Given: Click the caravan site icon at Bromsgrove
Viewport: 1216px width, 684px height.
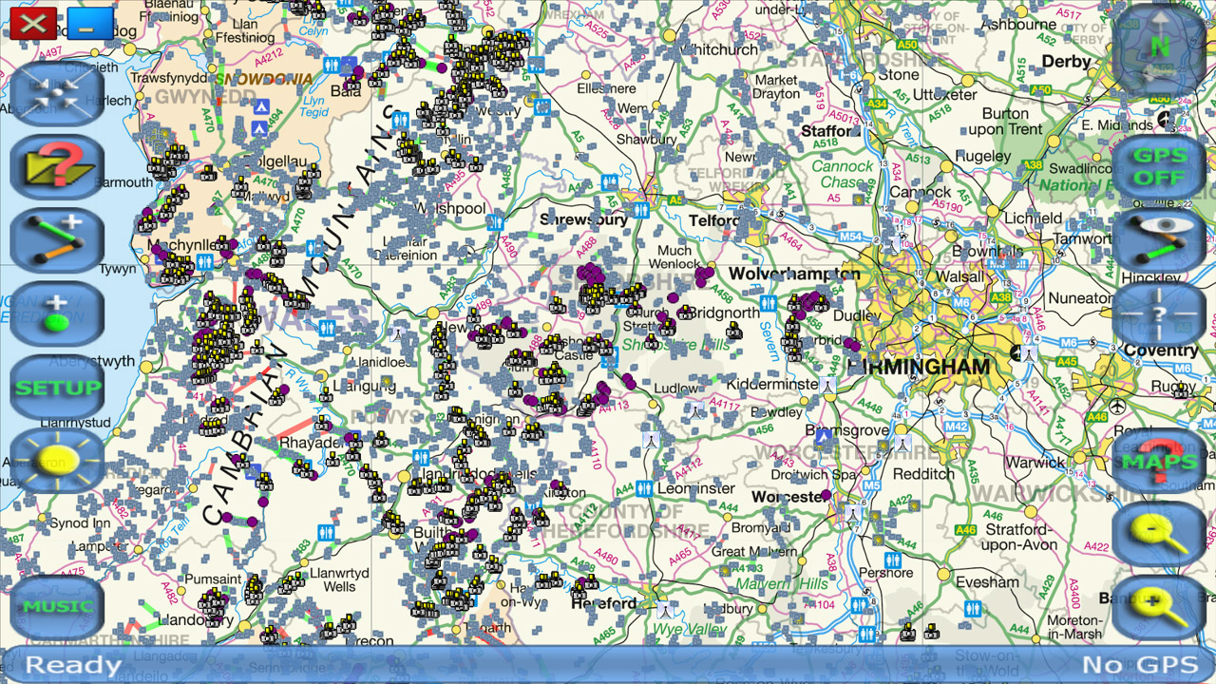Looking at the screenshot, I should pos(823,436).
